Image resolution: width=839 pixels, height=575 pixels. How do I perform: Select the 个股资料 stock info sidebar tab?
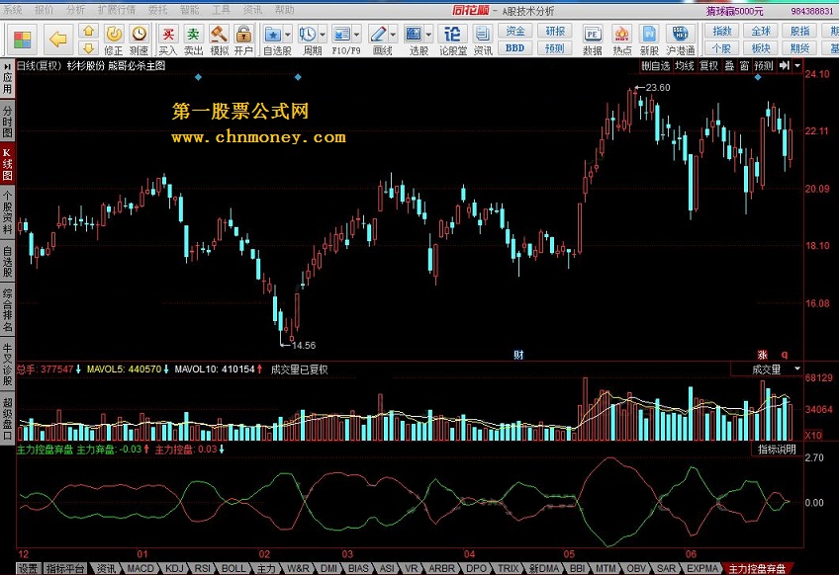click(x=8, y=212)
